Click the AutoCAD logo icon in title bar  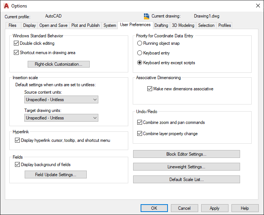(x=6, y=6)
